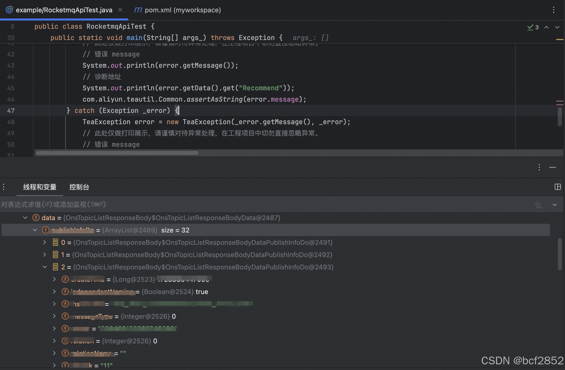The image size is (565, 370).
Task: Collapse the expanded item 2 node
Action: tap(45, 267)
